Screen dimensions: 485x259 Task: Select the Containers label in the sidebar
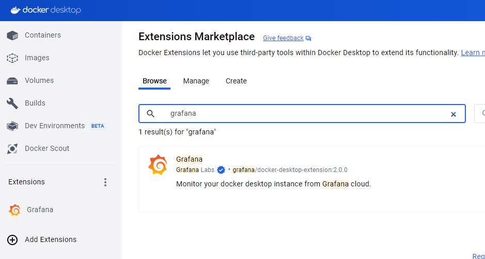(43, 35)
